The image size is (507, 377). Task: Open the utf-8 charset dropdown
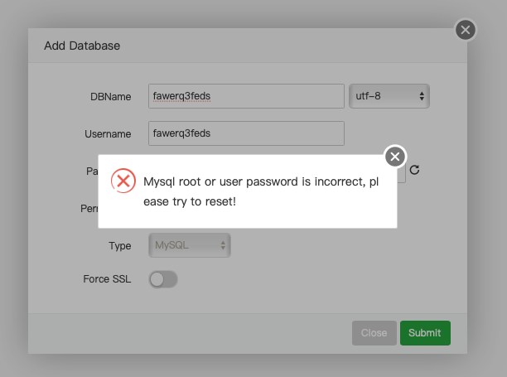point(389,96)
